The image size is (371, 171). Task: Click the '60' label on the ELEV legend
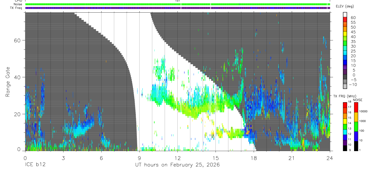tap(353, 18)
